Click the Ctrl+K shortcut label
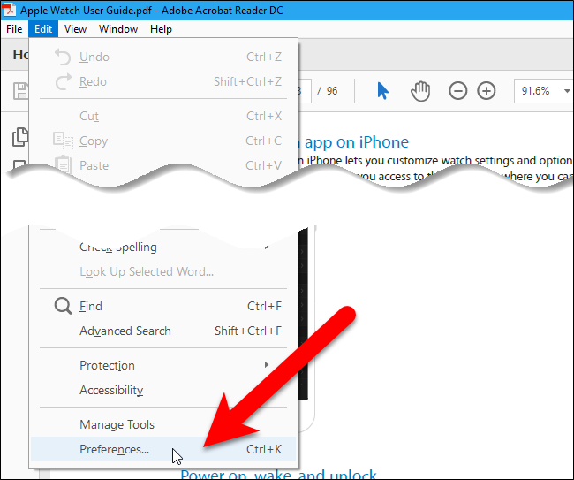The image size is (574, 480). point(264,449)
